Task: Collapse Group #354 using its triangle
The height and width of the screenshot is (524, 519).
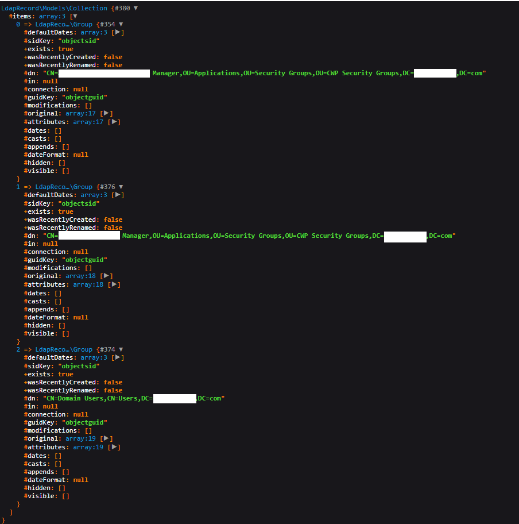Action: [x=121, y=24]
